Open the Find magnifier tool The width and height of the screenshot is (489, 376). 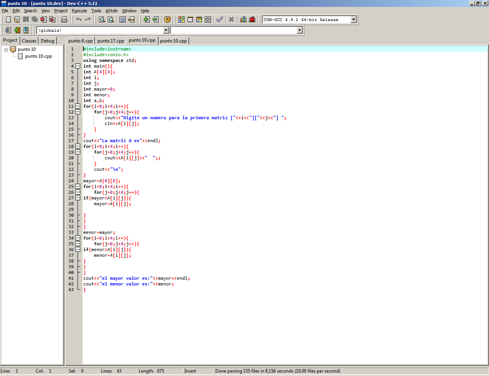click(x=102, y=19)
